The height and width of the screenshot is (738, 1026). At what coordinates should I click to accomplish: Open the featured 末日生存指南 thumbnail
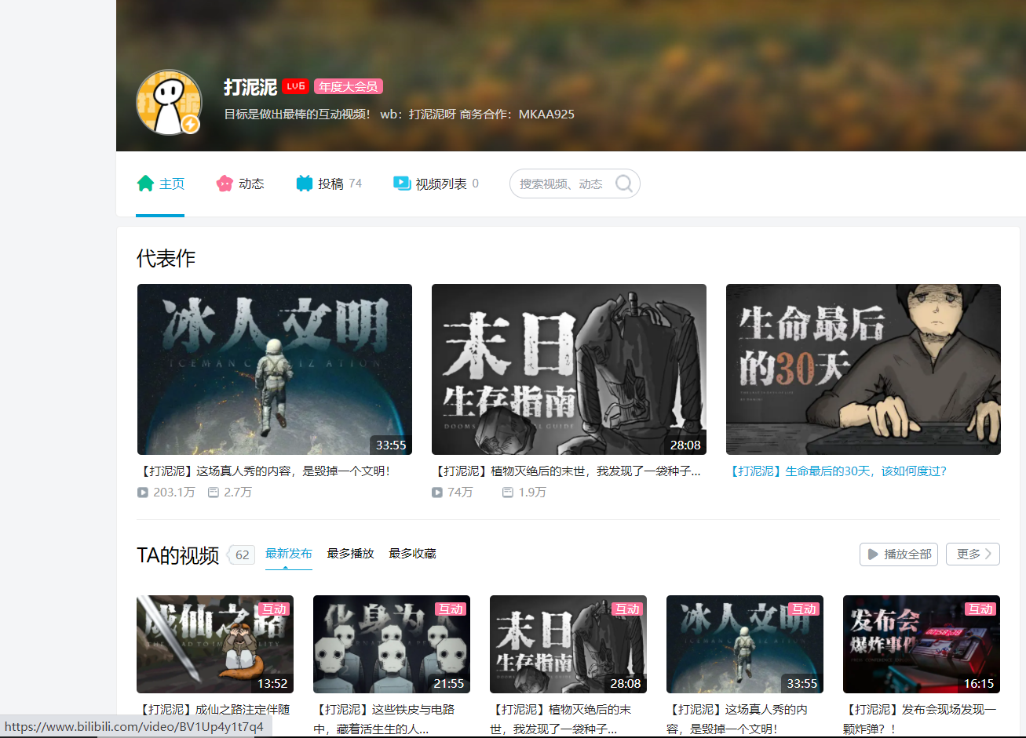click(x=568, y=369)
